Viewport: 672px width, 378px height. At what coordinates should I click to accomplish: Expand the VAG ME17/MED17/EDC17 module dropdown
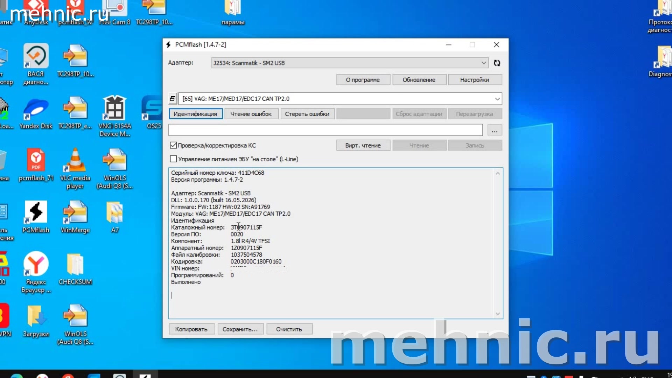click(497, 99)
